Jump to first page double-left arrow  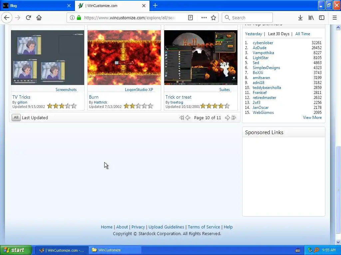click(181, 118)
